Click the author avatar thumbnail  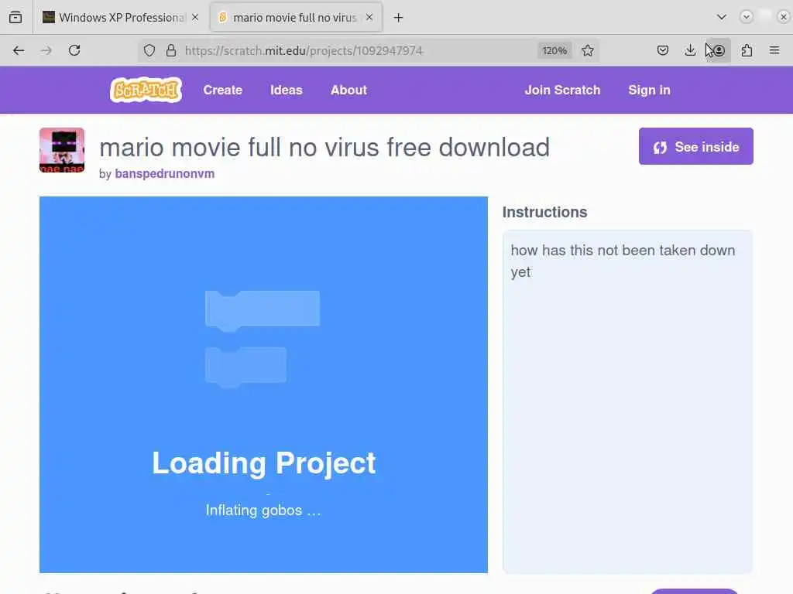[62, 150]
